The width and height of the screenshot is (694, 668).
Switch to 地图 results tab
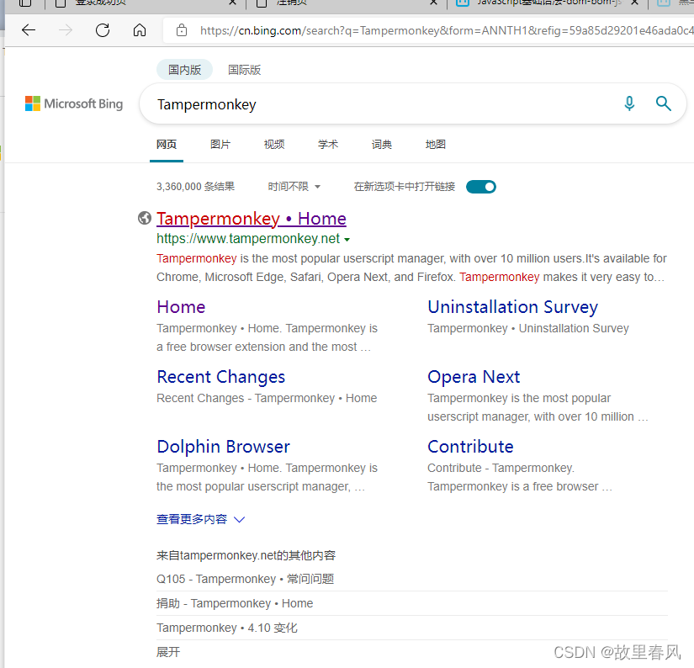(x=436, y=145)
